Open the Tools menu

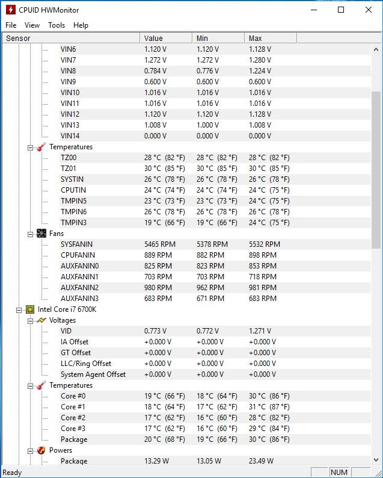click(57, 25)
